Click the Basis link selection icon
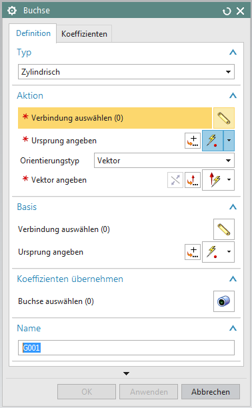This screenshot has height=408, width=252. 224,229
